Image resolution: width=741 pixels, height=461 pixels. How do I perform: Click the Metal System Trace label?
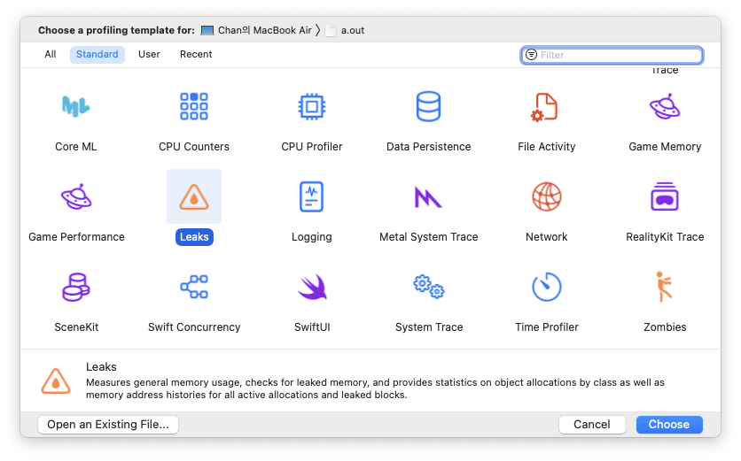pyautogui.click(x=429, y=237)
